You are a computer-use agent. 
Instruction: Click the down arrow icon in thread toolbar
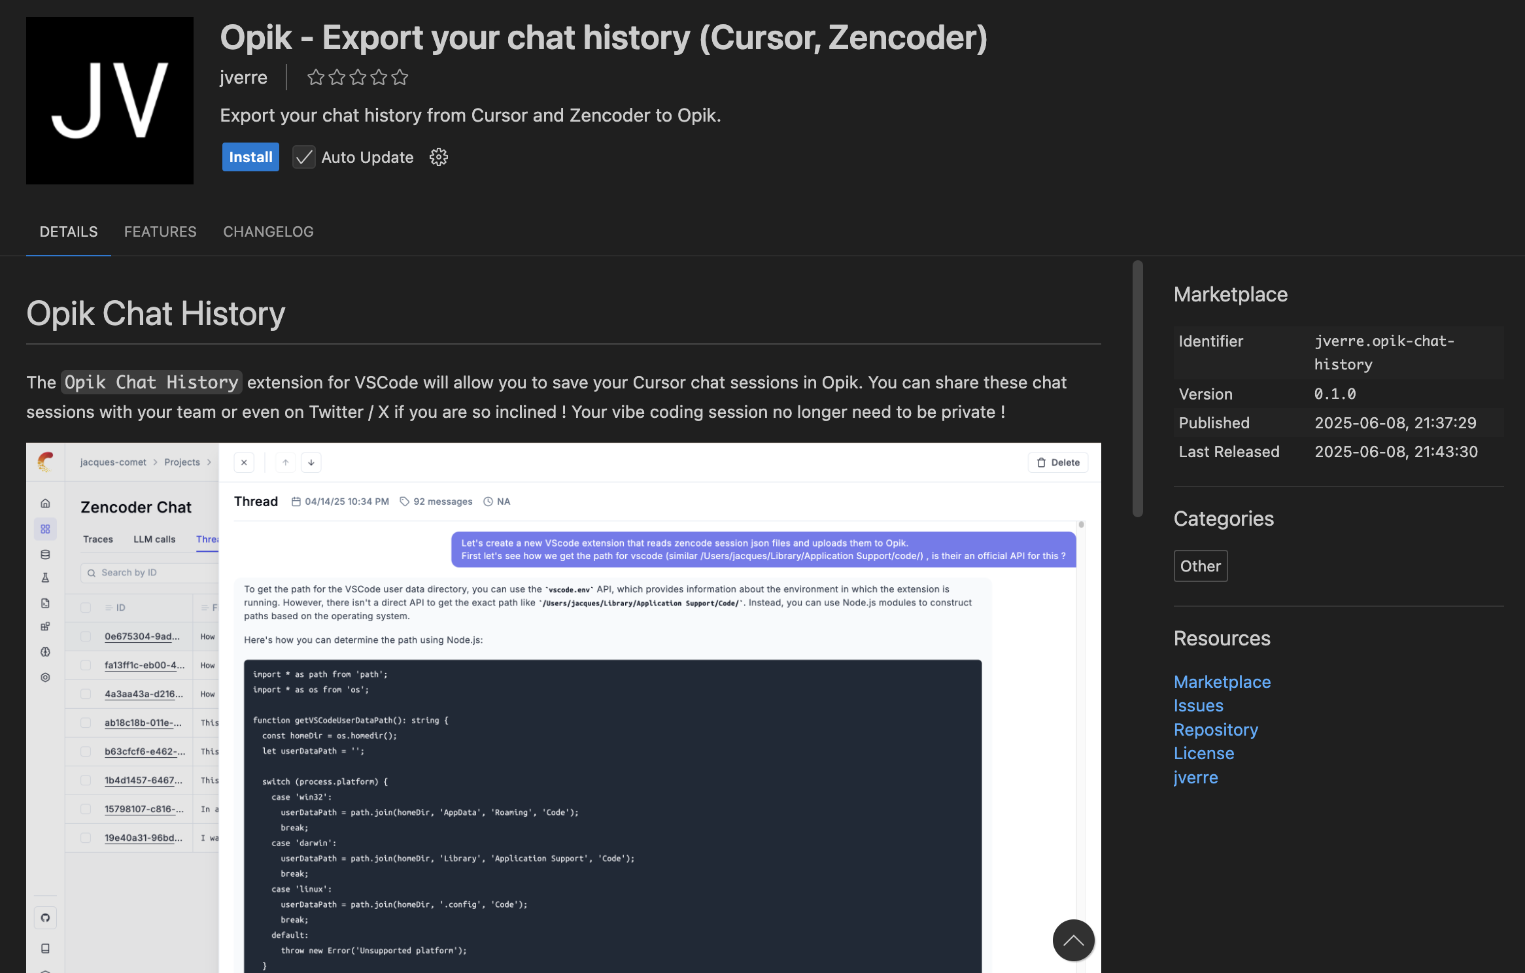click(311, 462)
